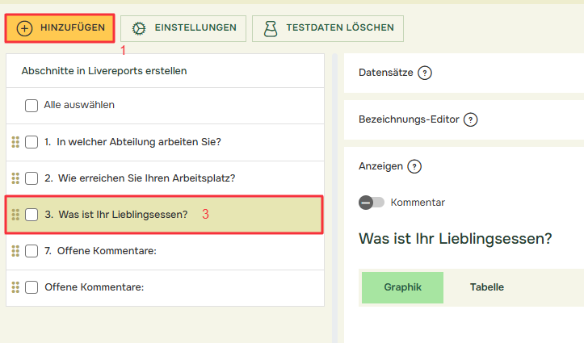Click drag handle for Arbeitsplatz question

(15, 178)
